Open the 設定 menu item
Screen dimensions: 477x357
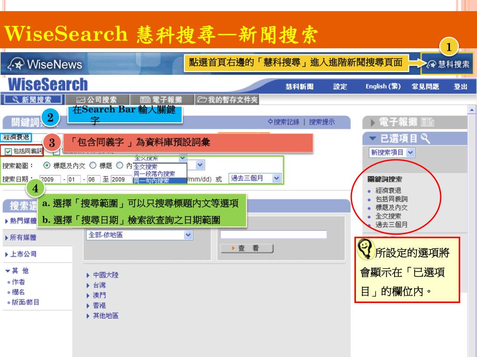[x=340, y=86]
